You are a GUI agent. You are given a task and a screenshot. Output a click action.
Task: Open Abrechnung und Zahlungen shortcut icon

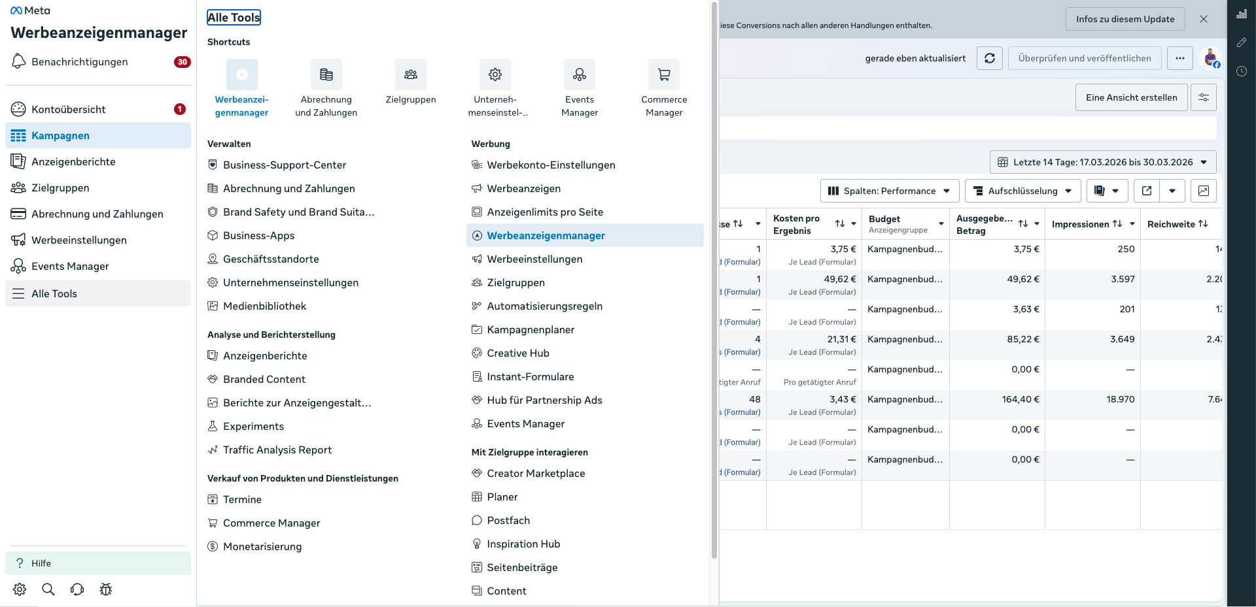(x=326, y=74)
